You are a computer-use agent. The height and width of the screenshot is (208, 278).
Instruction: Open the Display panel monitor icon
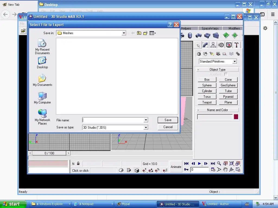click(229, 45)
